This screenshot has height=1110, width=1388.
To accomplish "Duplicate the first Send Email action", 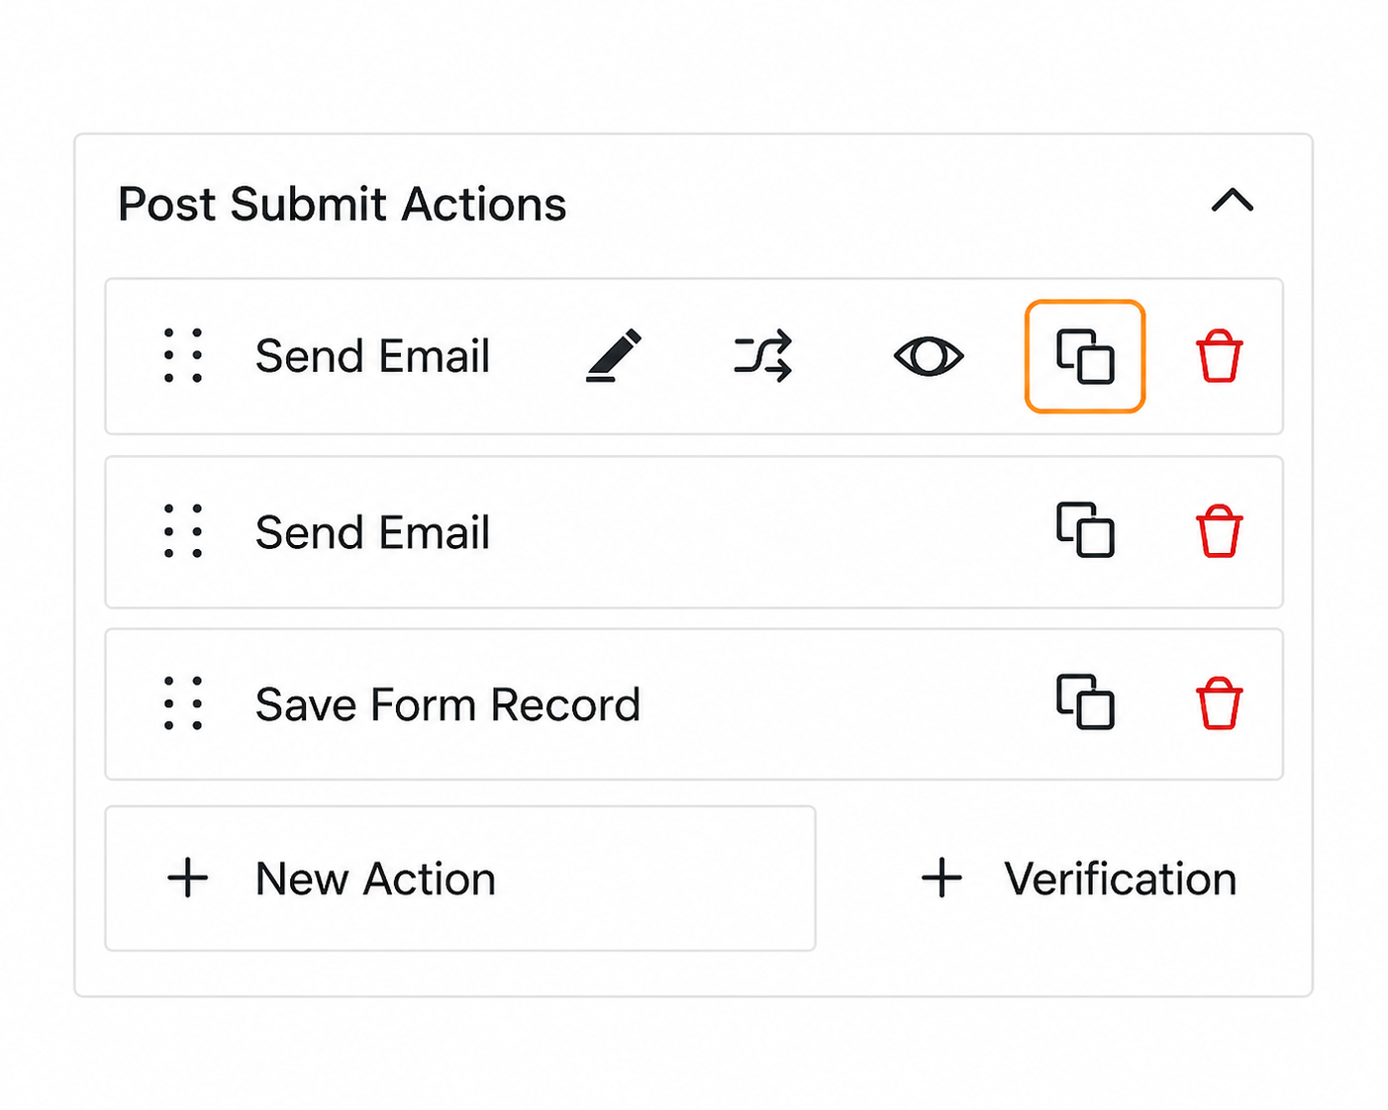I will pyautogui.click(x=1085, y=356).
